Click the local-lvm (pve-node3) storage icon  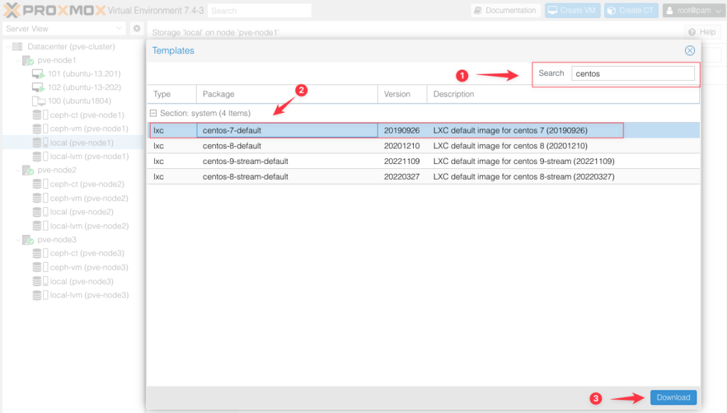coord(40,295)
